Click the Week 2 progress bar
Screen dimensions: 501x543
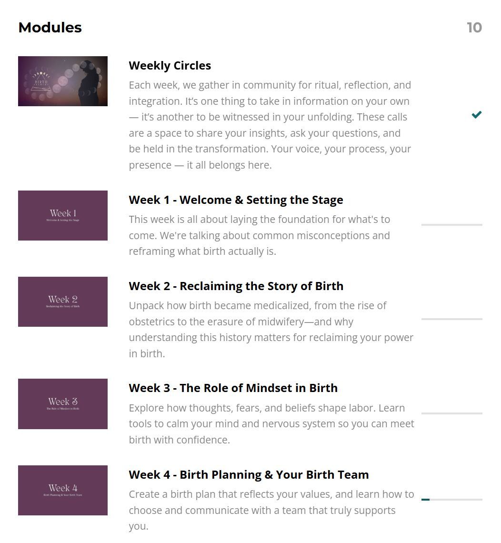tap(451, 319)
